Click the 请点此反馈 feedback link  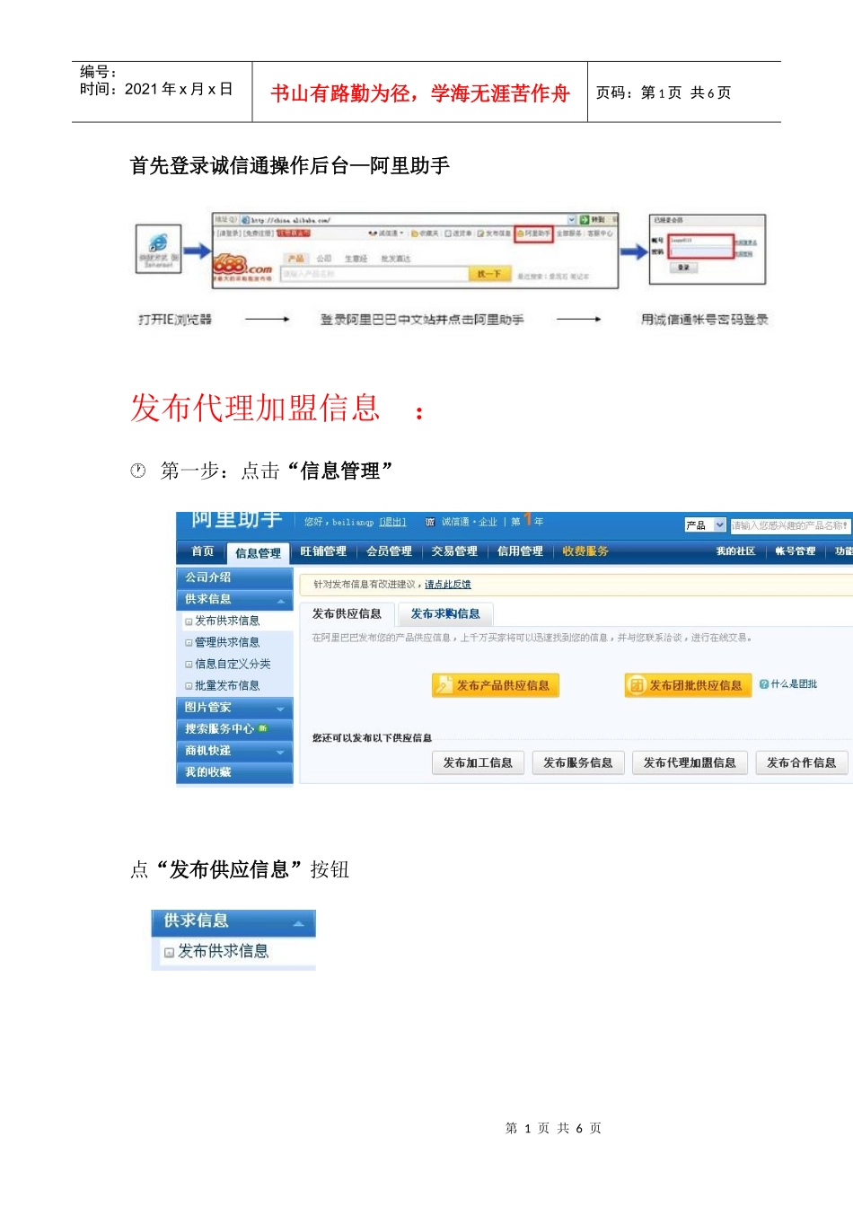(x=447, y=585)
